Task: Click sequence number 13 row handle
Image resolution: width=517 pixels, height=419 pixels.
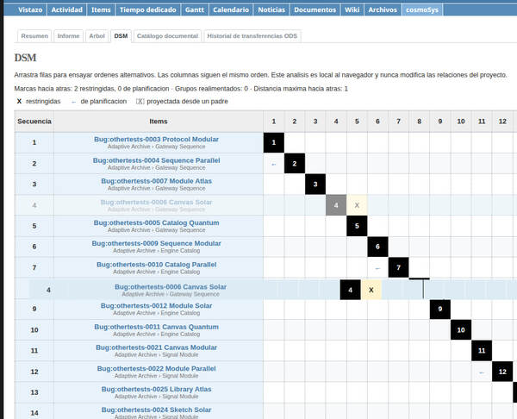Action: coord(34,392)
